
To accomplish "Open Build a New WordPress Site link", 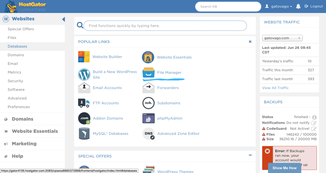I will [115, 75].
